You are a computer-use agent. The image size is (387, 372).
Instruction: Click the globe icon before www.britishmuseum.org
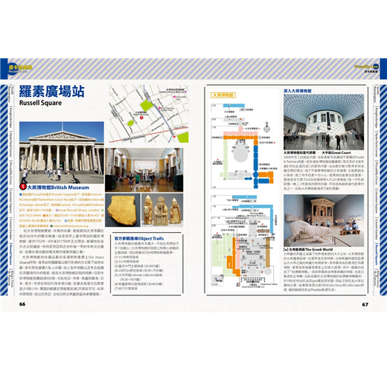[x=51, y=226]
